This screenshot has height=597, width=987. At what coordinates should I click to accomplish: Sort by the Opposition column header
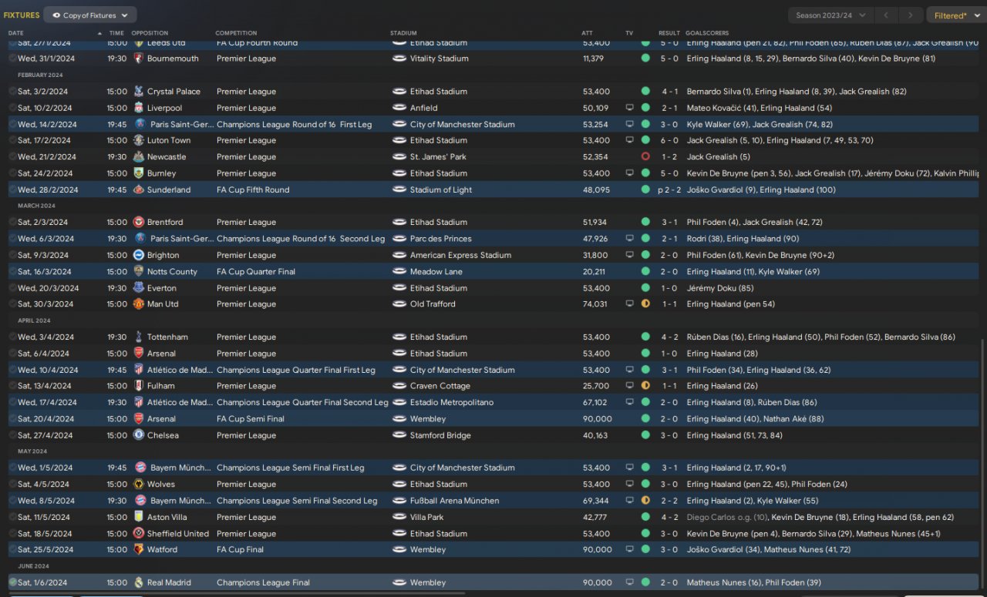(150, 33)
